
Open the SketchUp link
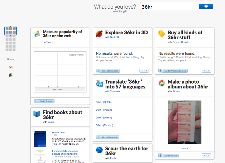pos(115,37)
